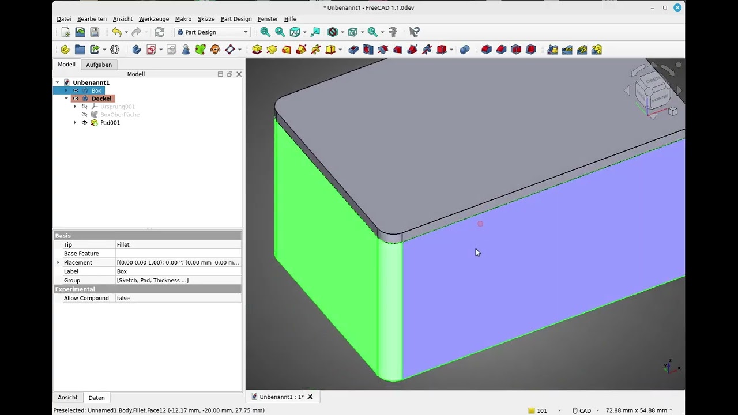Open the Bearbeiten menu
The width and height of the screenshot is (738, 415).
tap(92, 19)
